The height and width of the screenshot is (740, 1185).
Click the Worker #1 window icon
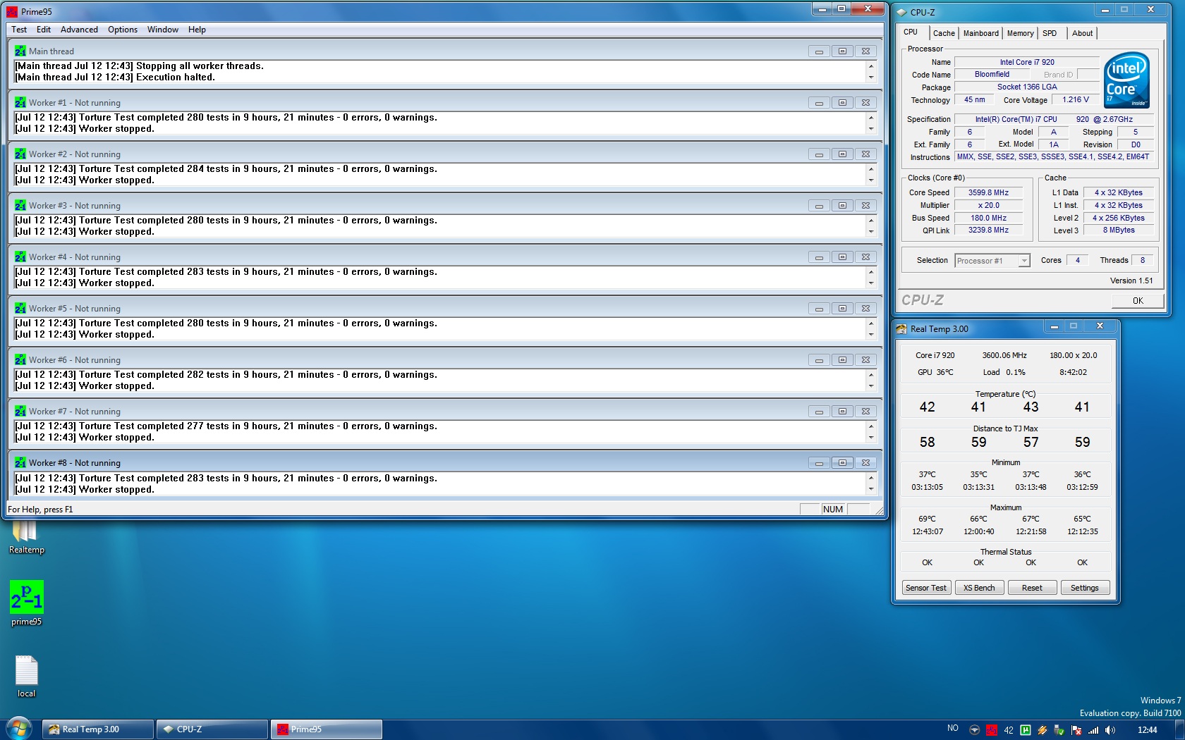[x=20, y=102]
